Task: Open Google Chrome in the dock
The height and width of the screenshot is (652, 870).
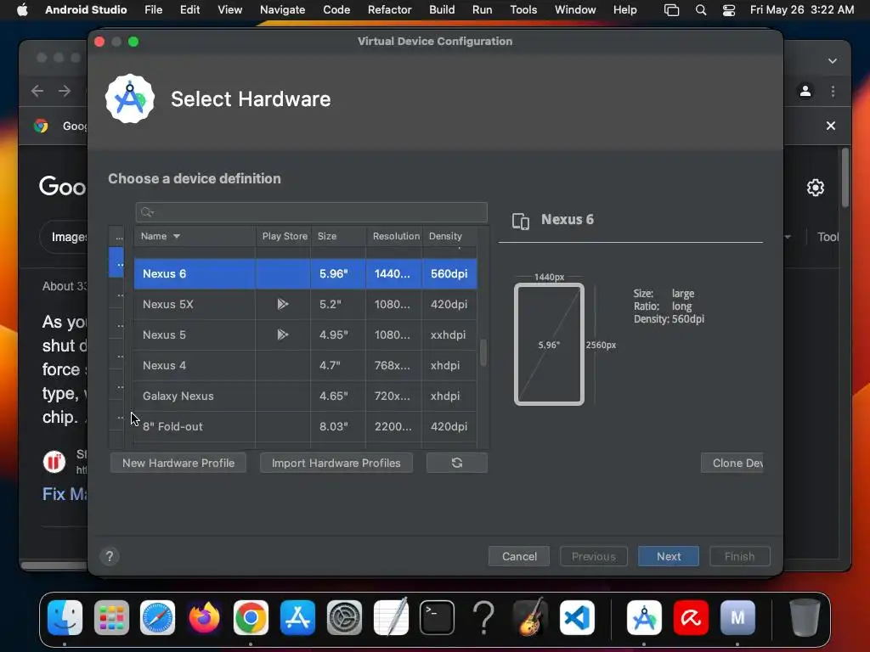Action: 251,617
